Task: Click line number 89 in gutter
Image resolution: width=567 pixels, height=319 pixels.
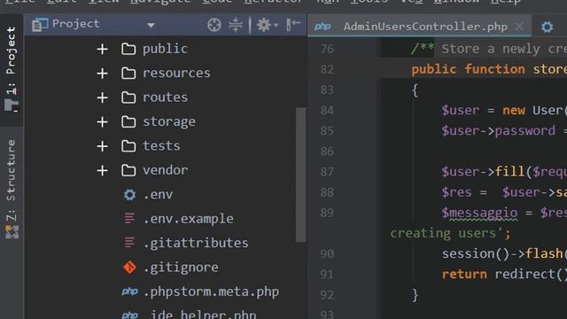Action: pos(327,213)
